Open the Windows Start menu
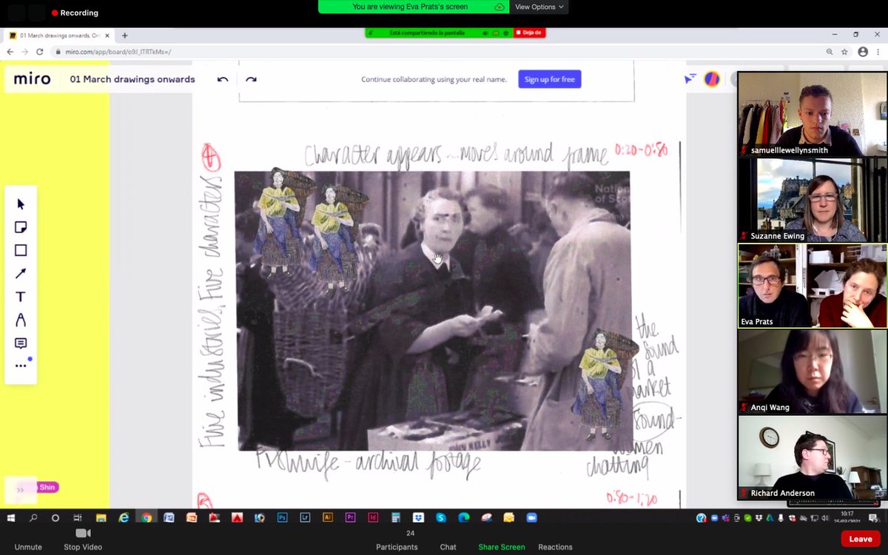 pos(11,517)
